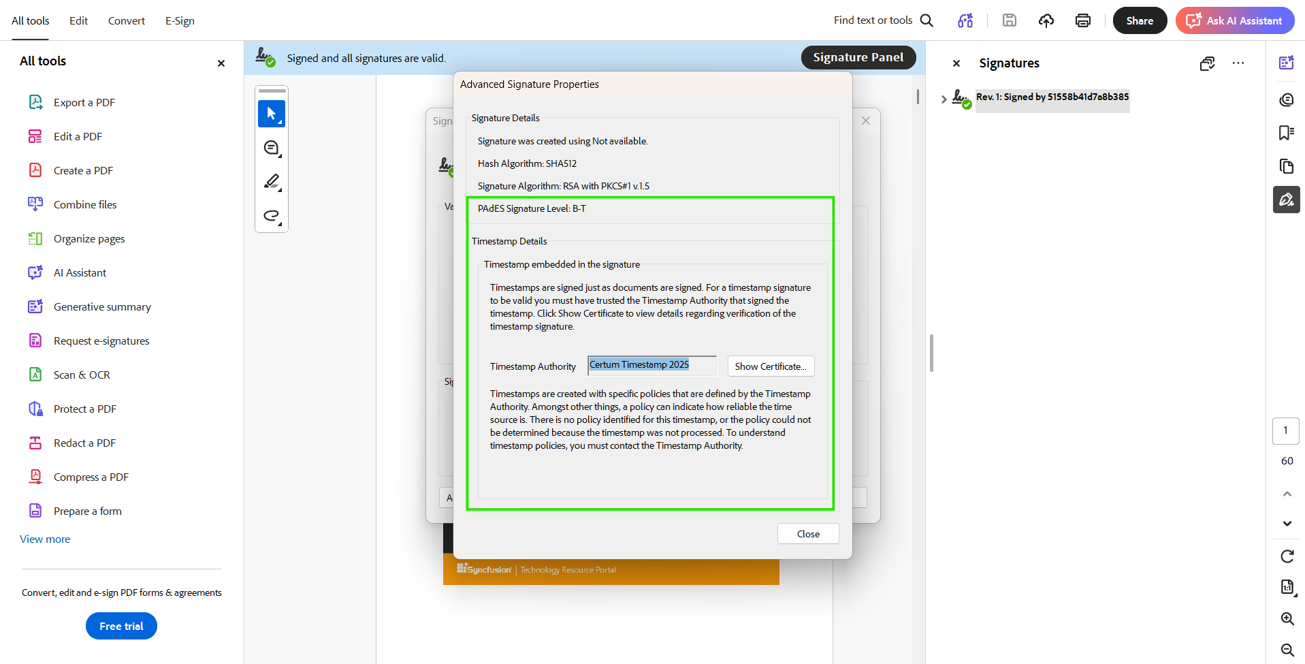Click the Timestamp Authority text field

pyautogui.click(x=651, y=366)
